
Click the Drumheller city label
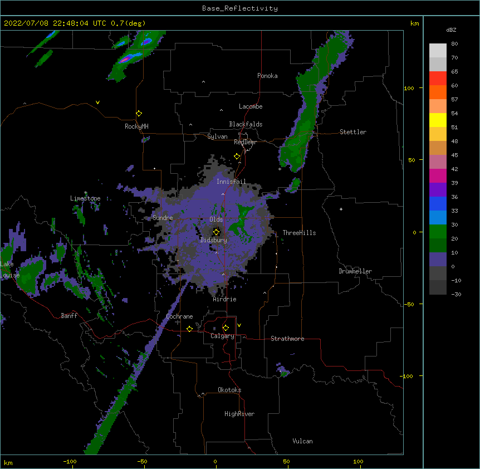tap(355, 271)
